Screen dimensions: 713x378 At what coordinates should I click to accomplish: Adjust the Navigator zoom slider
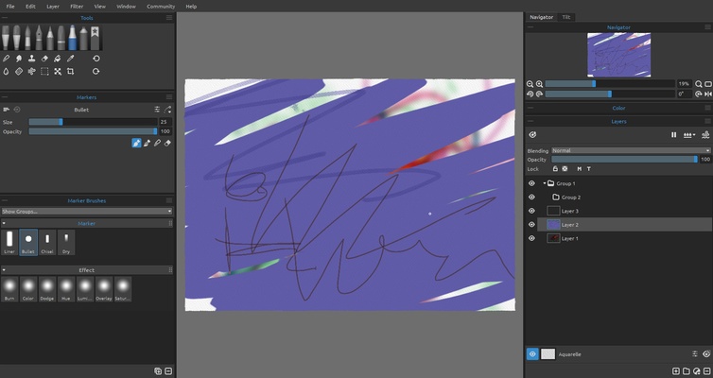pyautogui.click(x=610, y=84)
